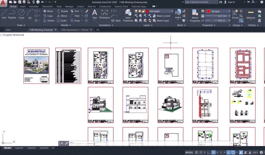The height and width of the screenshot is (155, 265).
Task: Activate the Copy command
Action: pos(48,16)
